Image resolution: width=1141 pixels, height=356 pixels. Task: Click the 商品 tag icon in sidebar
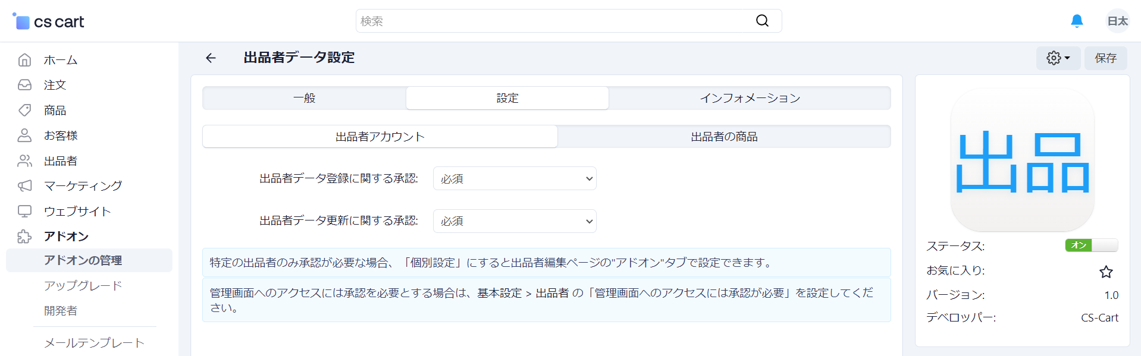24,110
